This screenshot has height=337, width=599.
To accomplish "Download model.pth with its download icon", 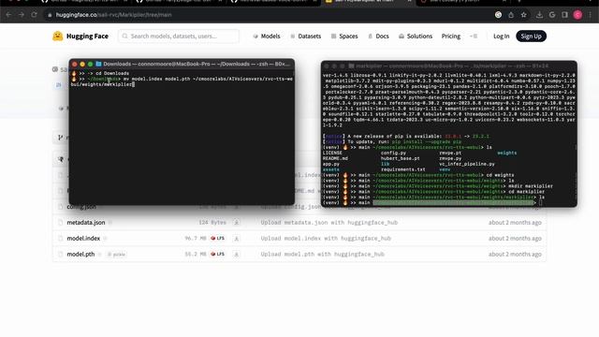I will pyautogui.click(x=237, y=254).
